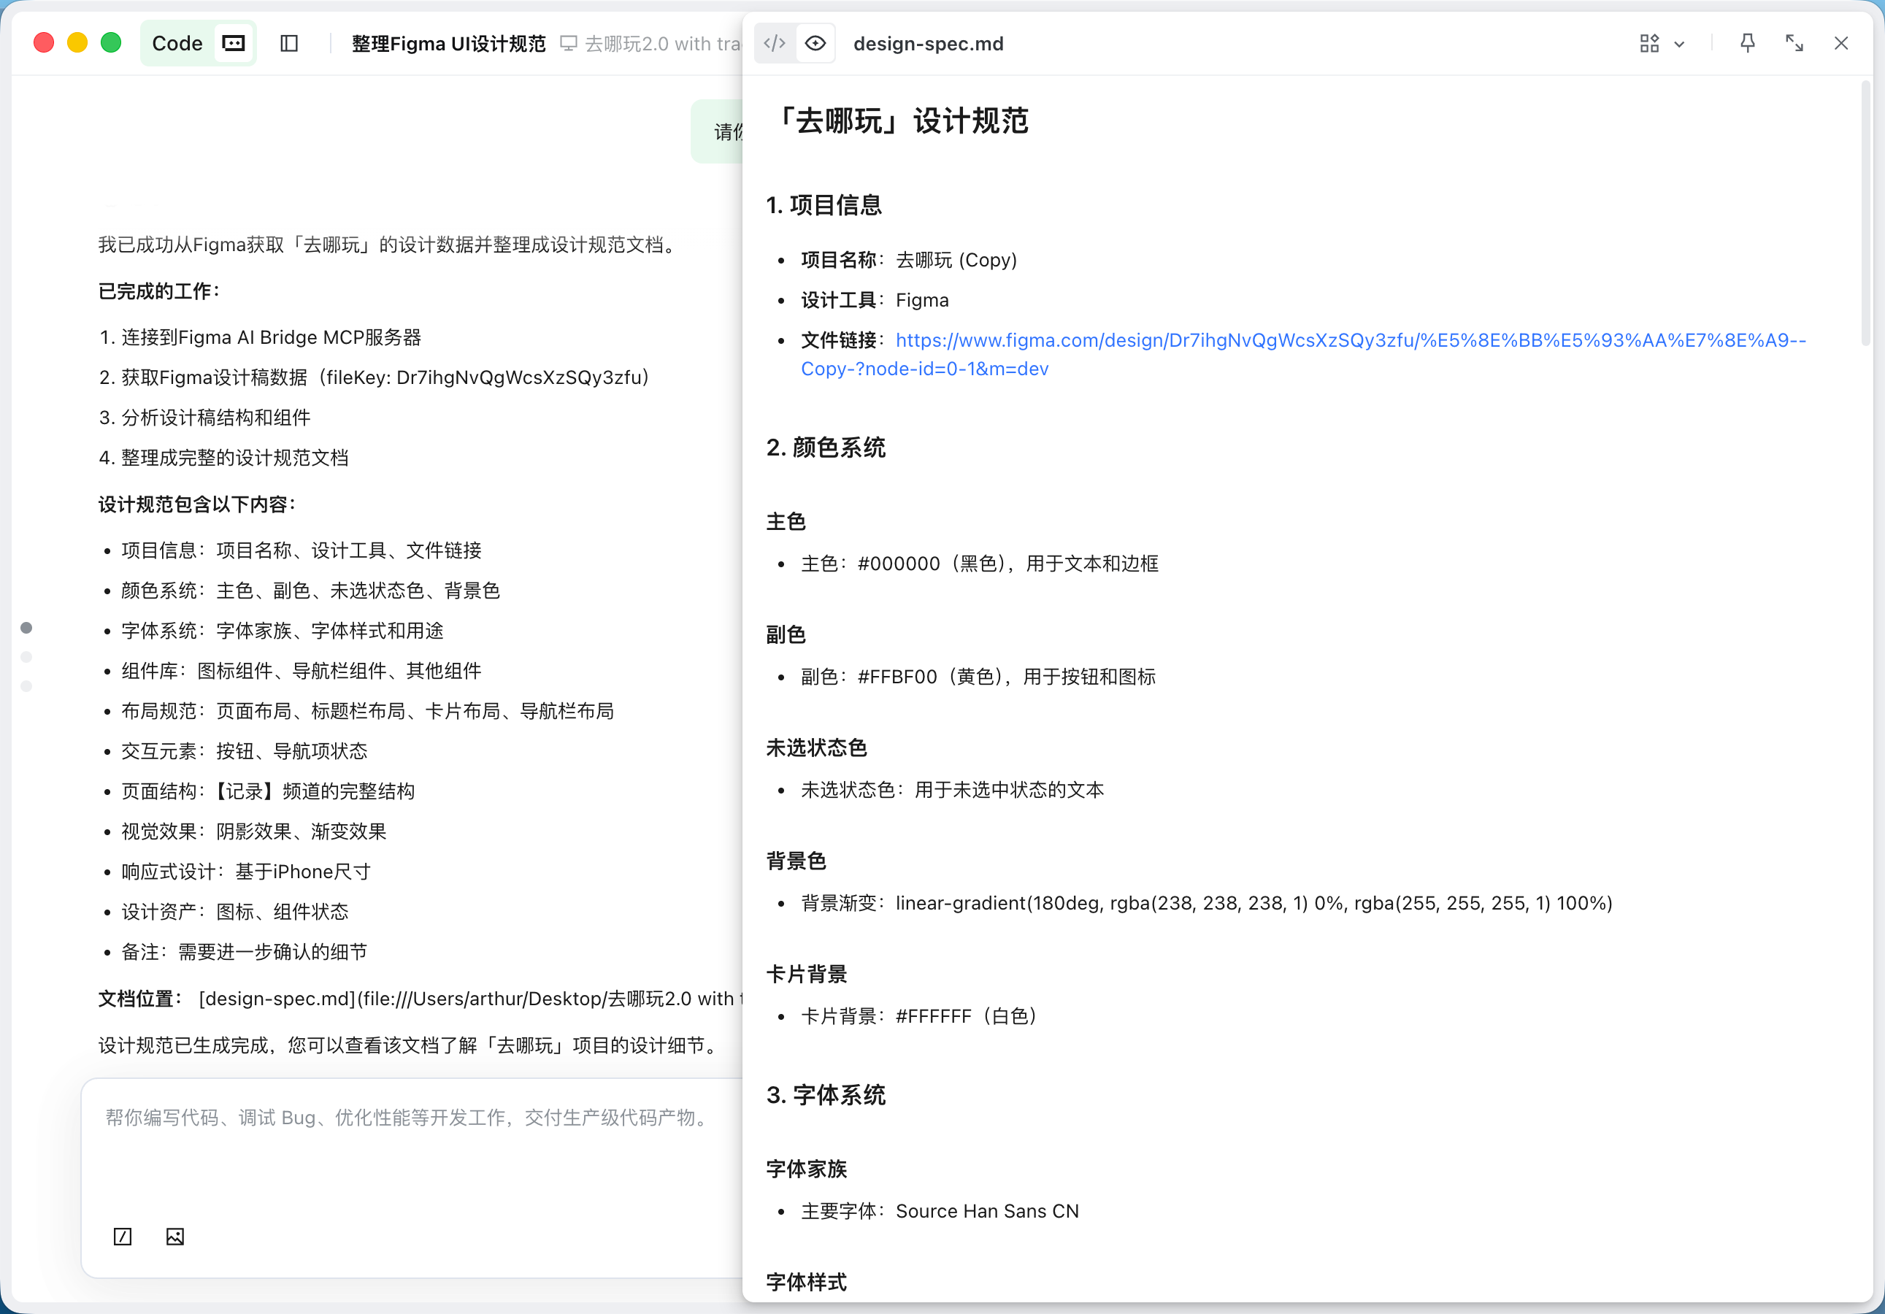The height and width of the screenshot is (1314, 1885).
Task: Click the monitor icon beside project name
Action: pos(568,44)
